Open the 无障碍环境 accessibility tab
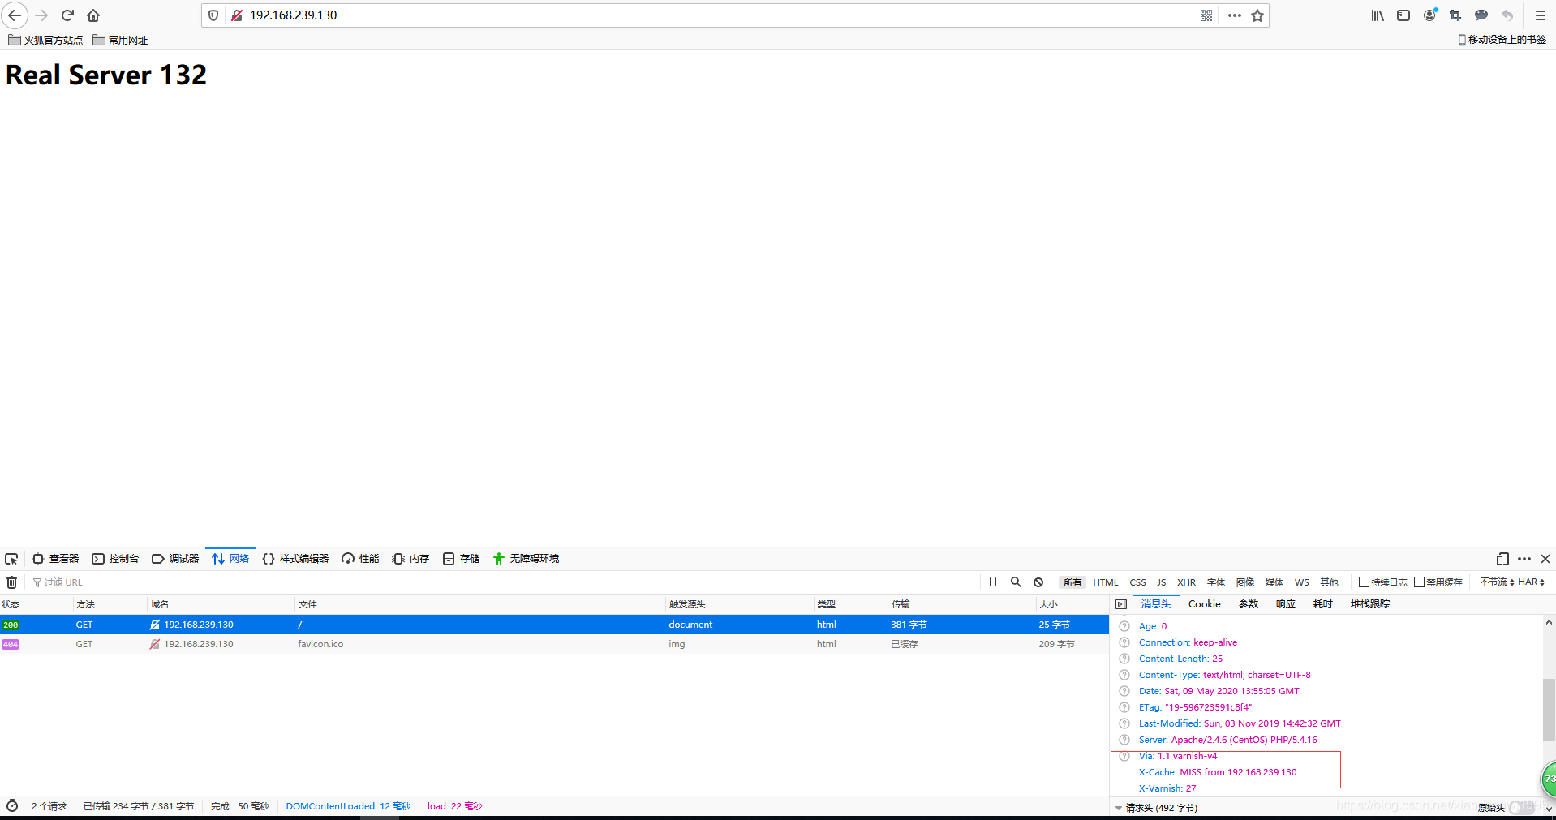The width and height of the screenshot is (1556, 820). click(526, 559)
